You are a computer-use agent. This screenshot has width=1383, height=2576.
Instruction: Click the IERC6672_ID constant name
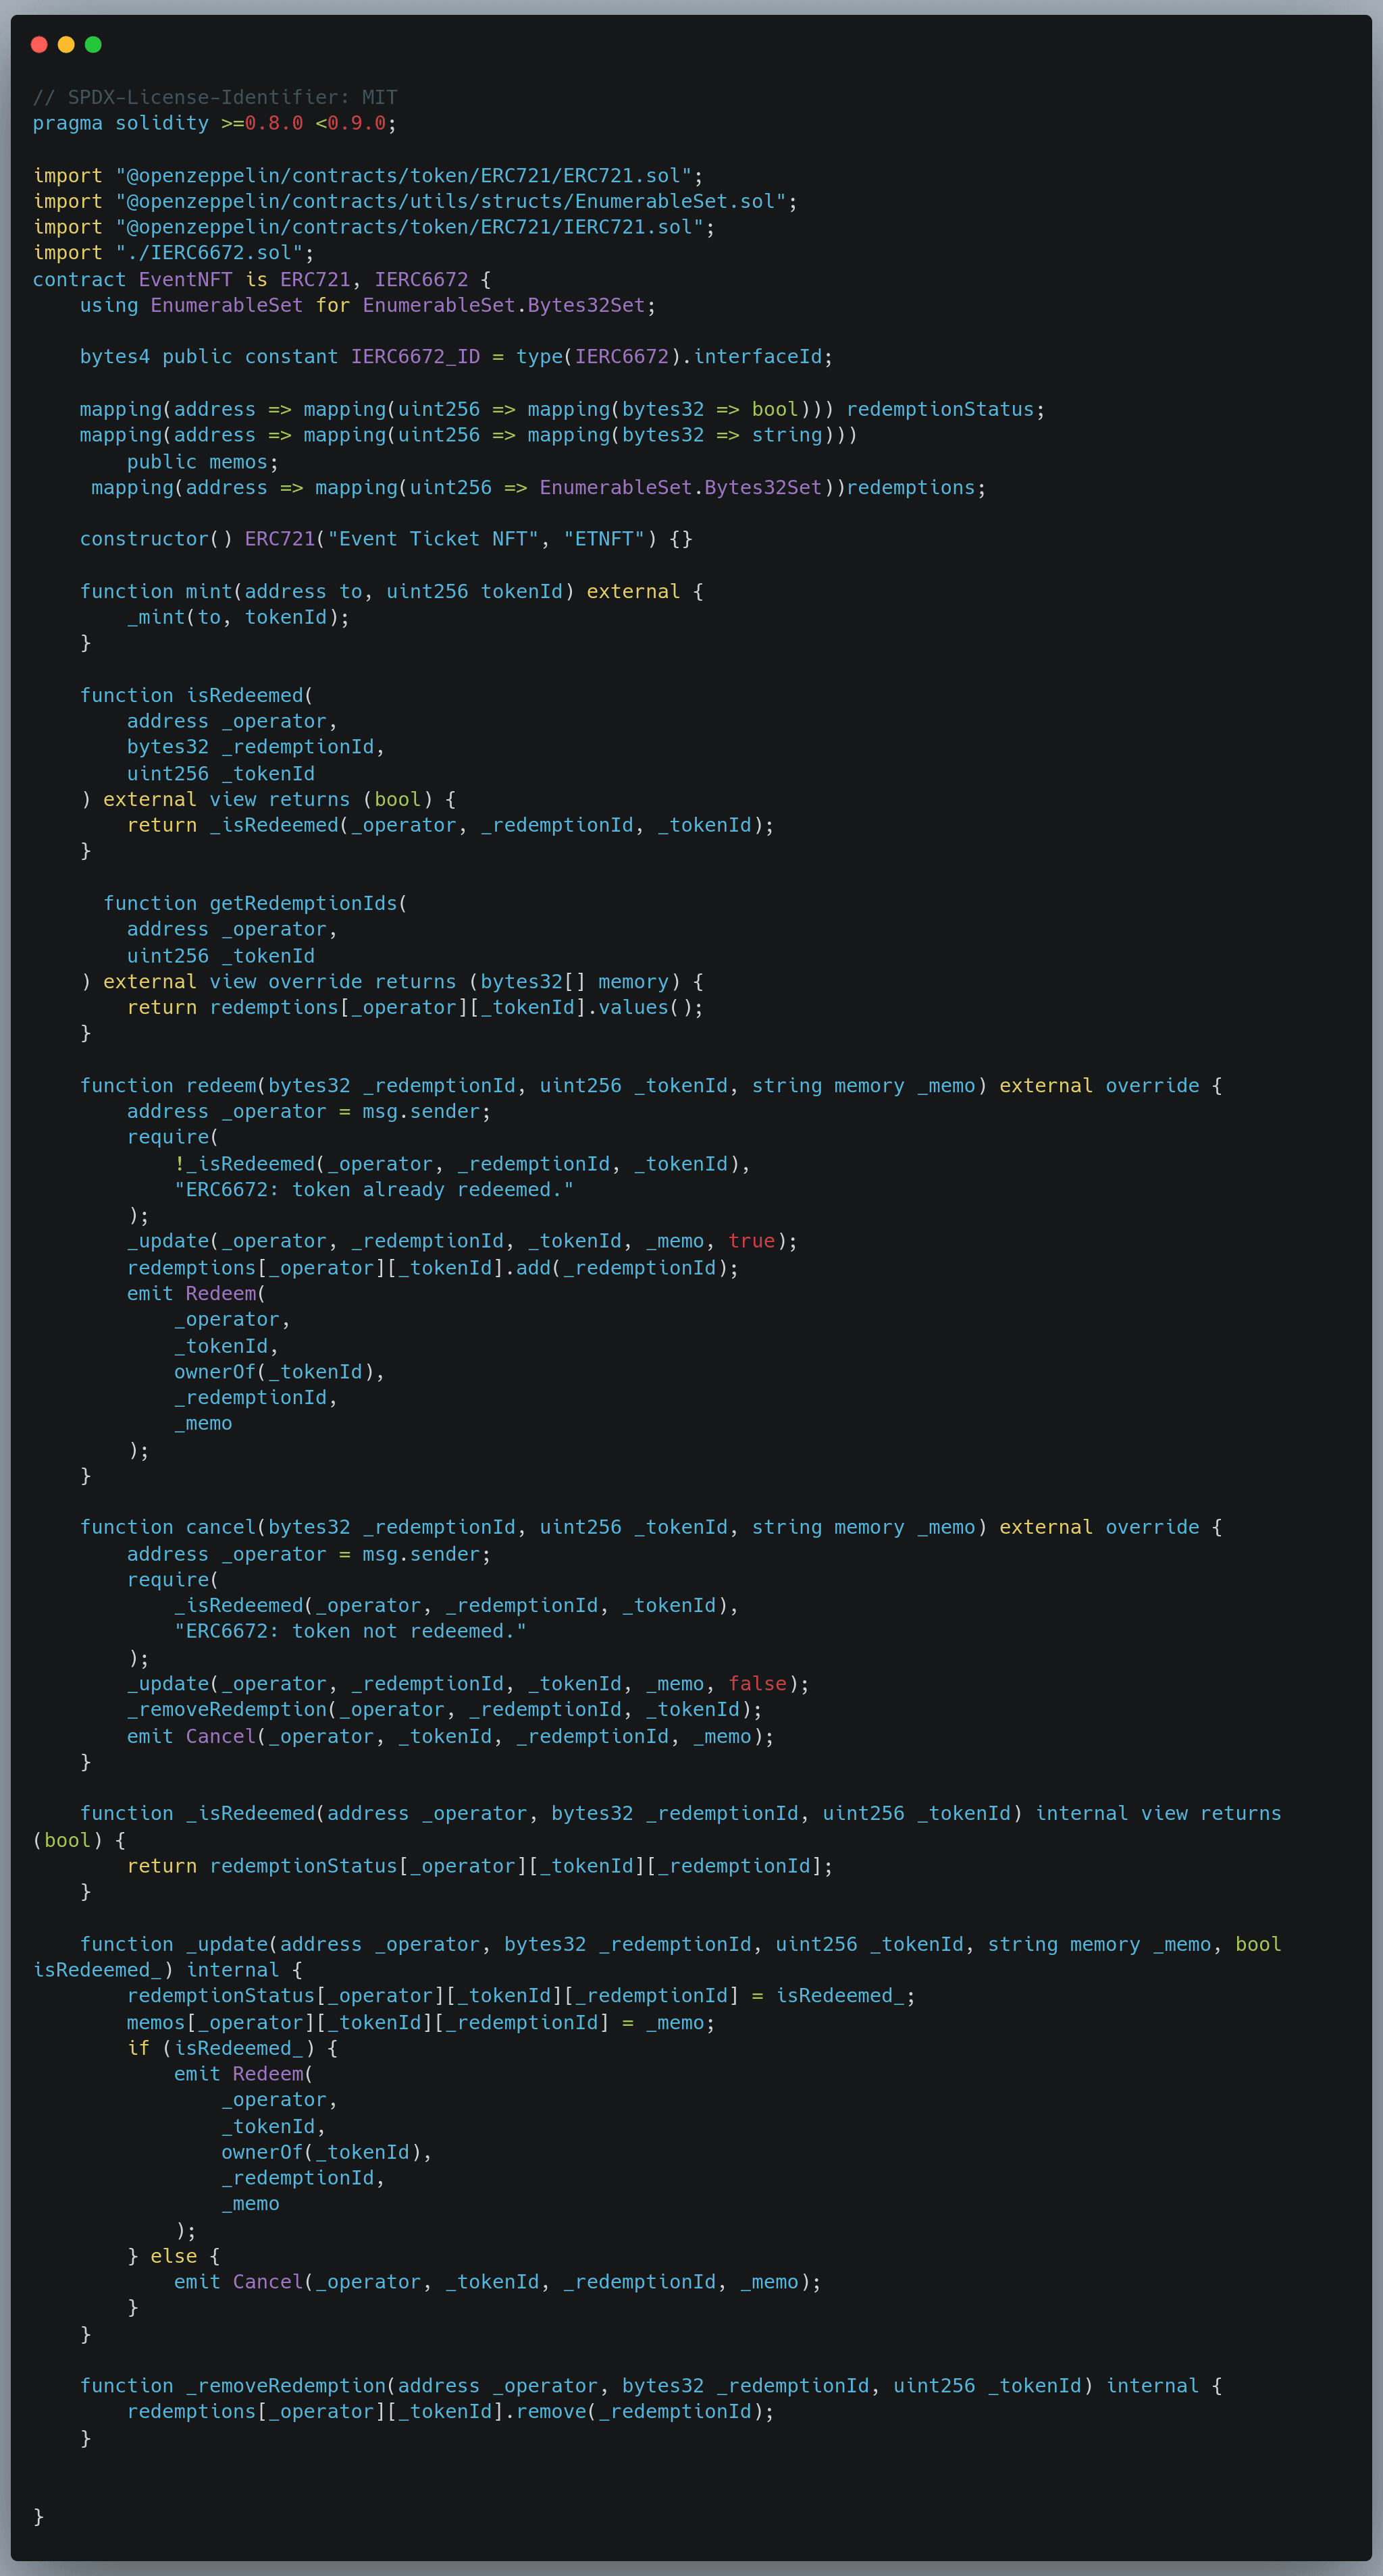[x=415, y=357]
